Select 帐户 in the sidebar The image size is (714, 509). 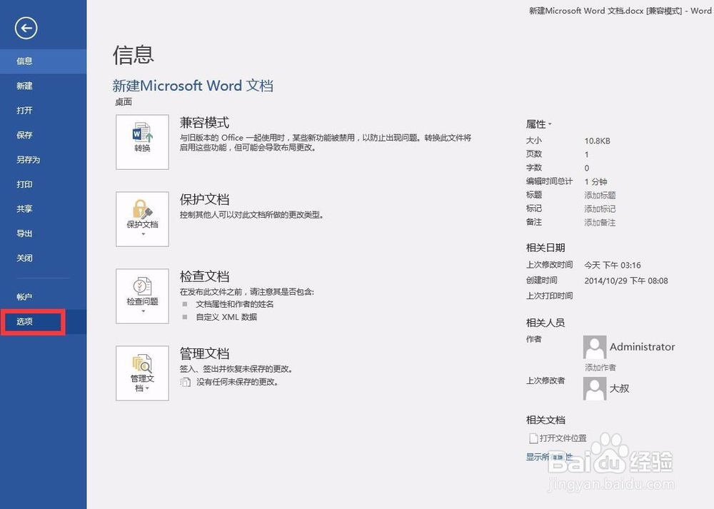24,296
